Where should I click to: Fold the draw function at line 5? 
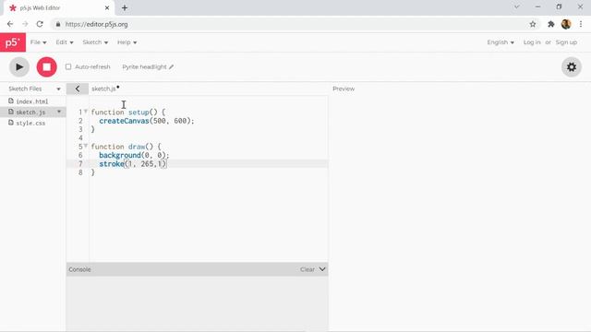pyautogui.click(x=86, y=146)
